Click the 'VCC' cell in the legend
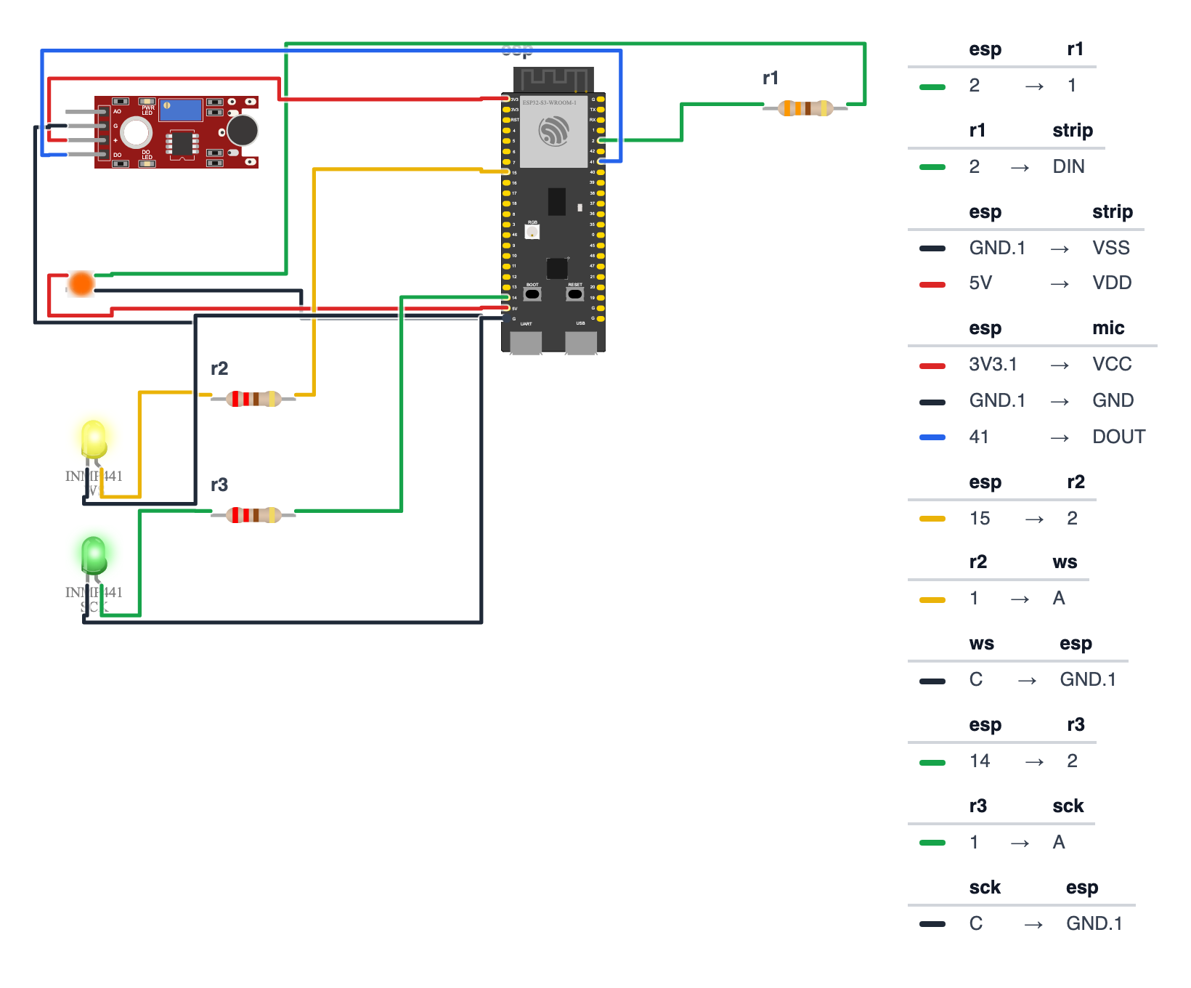Viewport: 1191px width, 988px height. click(x=1112, y=364)
